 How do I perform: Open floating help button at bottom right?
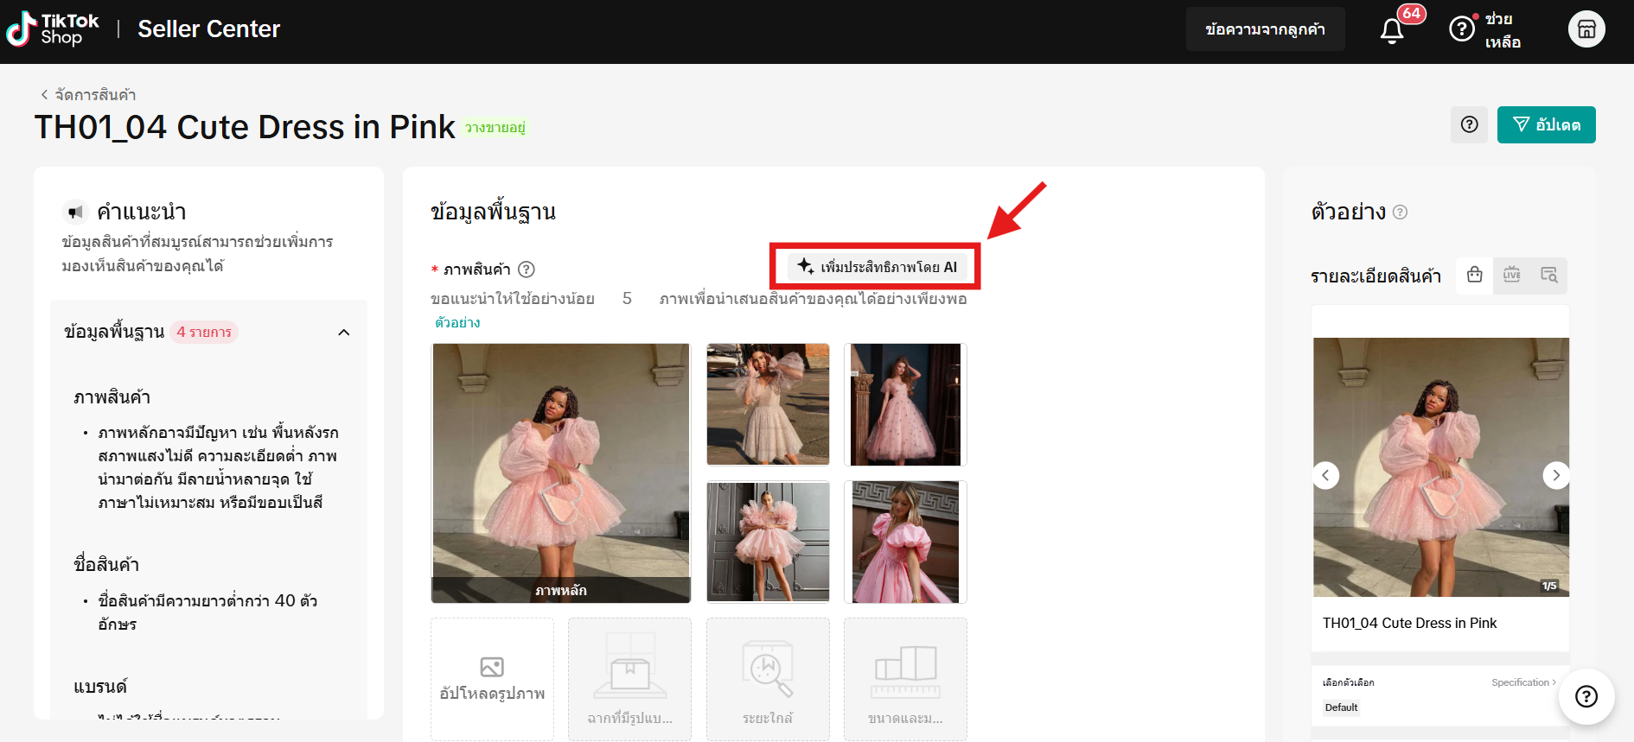click(1586, 696)
